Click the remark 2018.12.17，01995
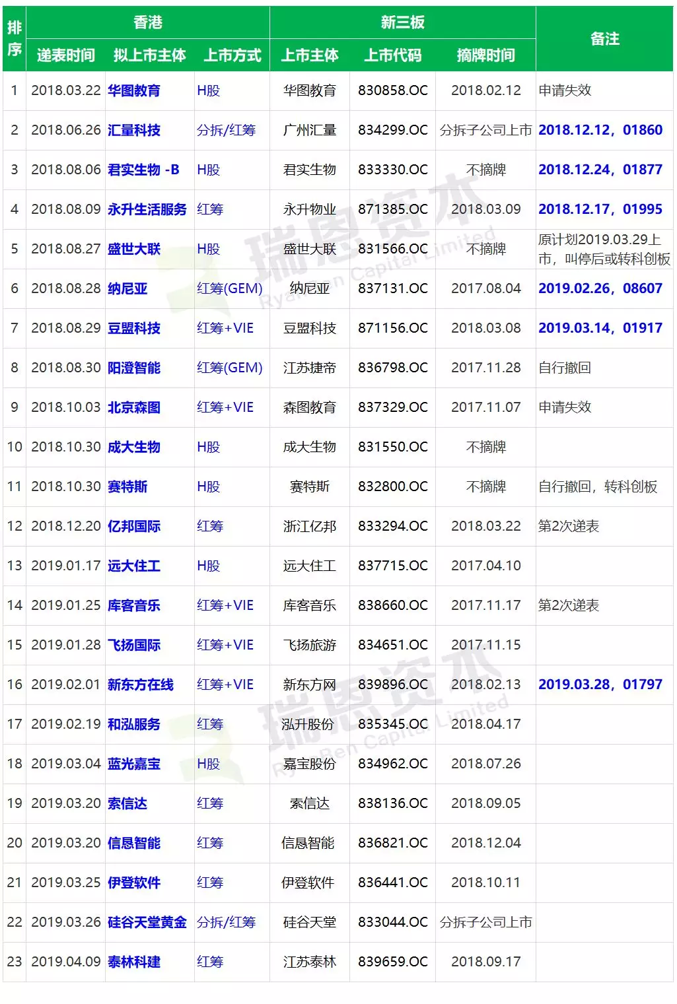677x1004 pixels. point(600,209)
